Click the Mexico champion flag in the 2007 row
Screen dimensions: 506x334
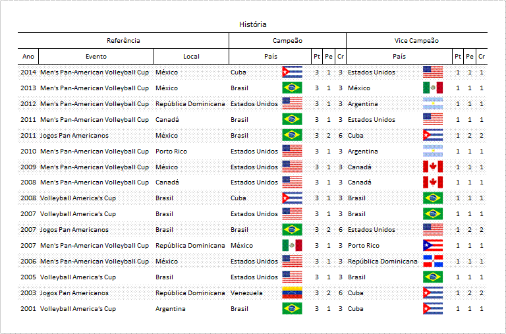pyautogui.click(x=292, y=245)
